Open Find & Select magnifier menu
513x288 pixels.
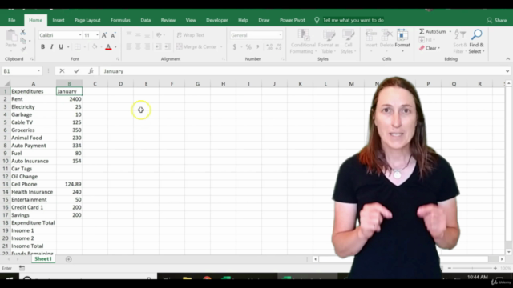point(476,41)
